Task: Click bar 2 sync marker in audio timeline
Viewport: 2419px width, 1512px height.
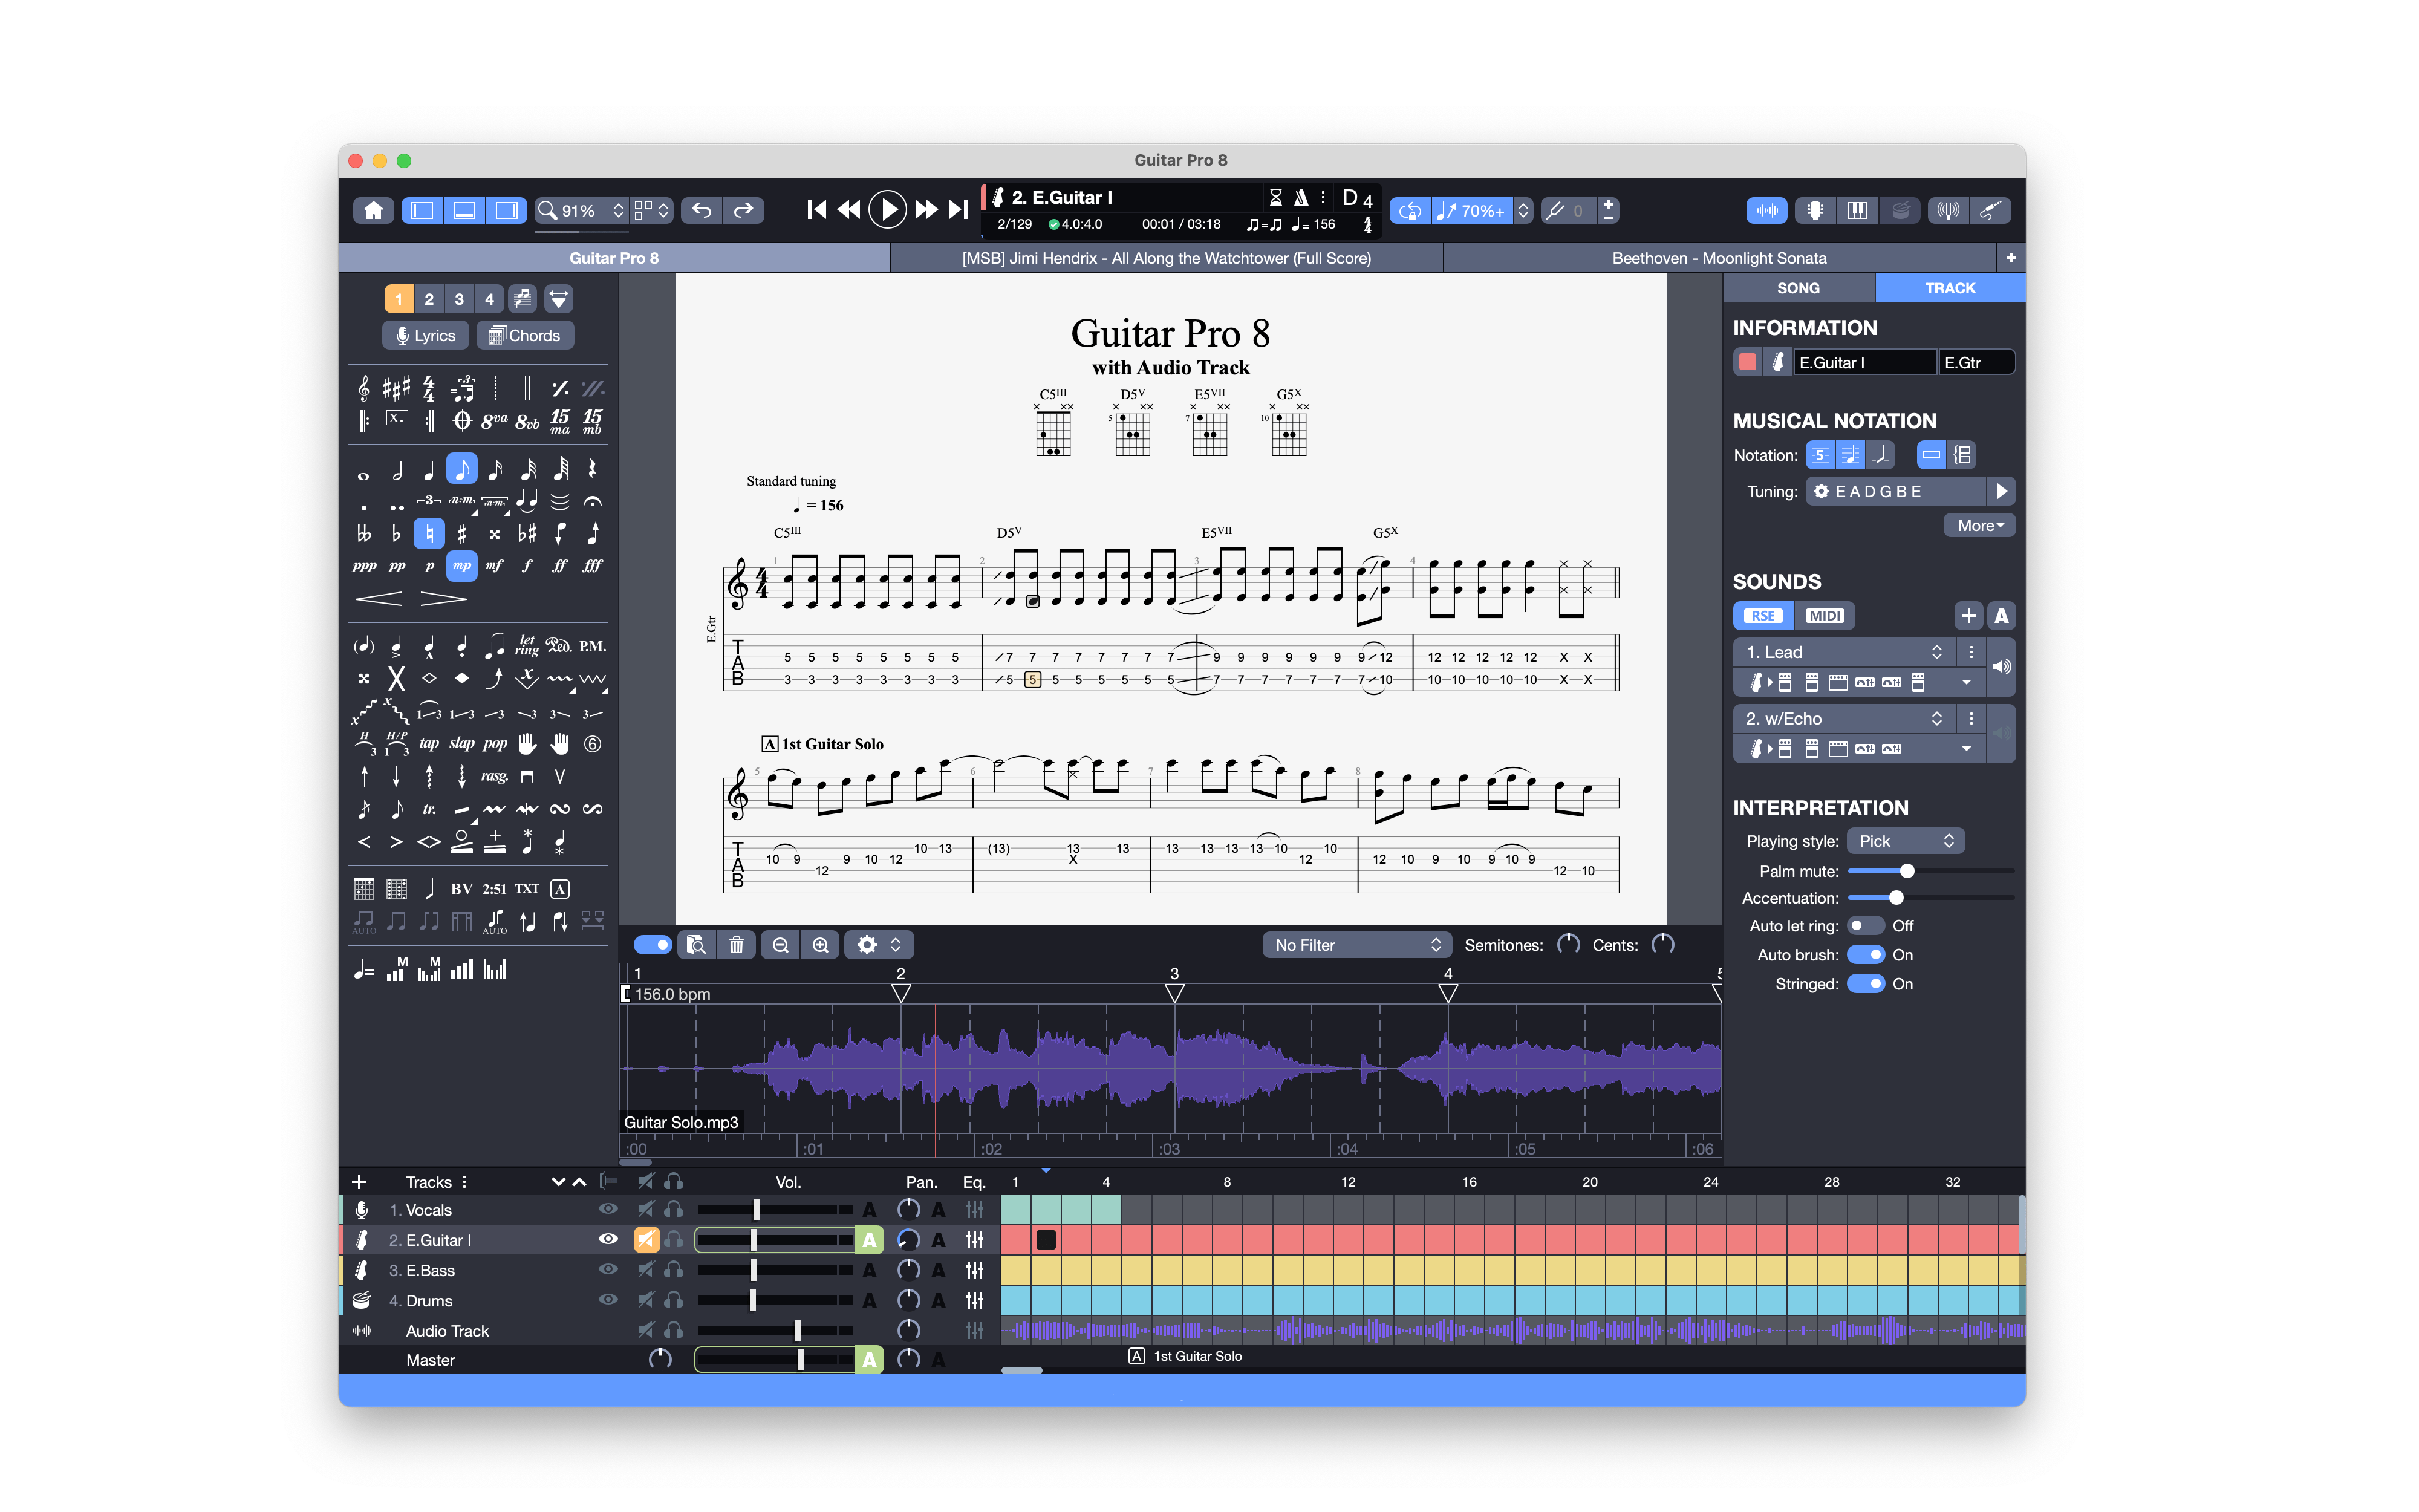Action: (900, 993)
